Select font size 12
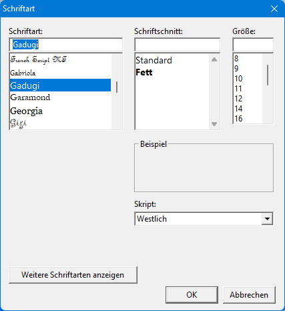This screenshot has width=285, height=311. coord(248,99)
